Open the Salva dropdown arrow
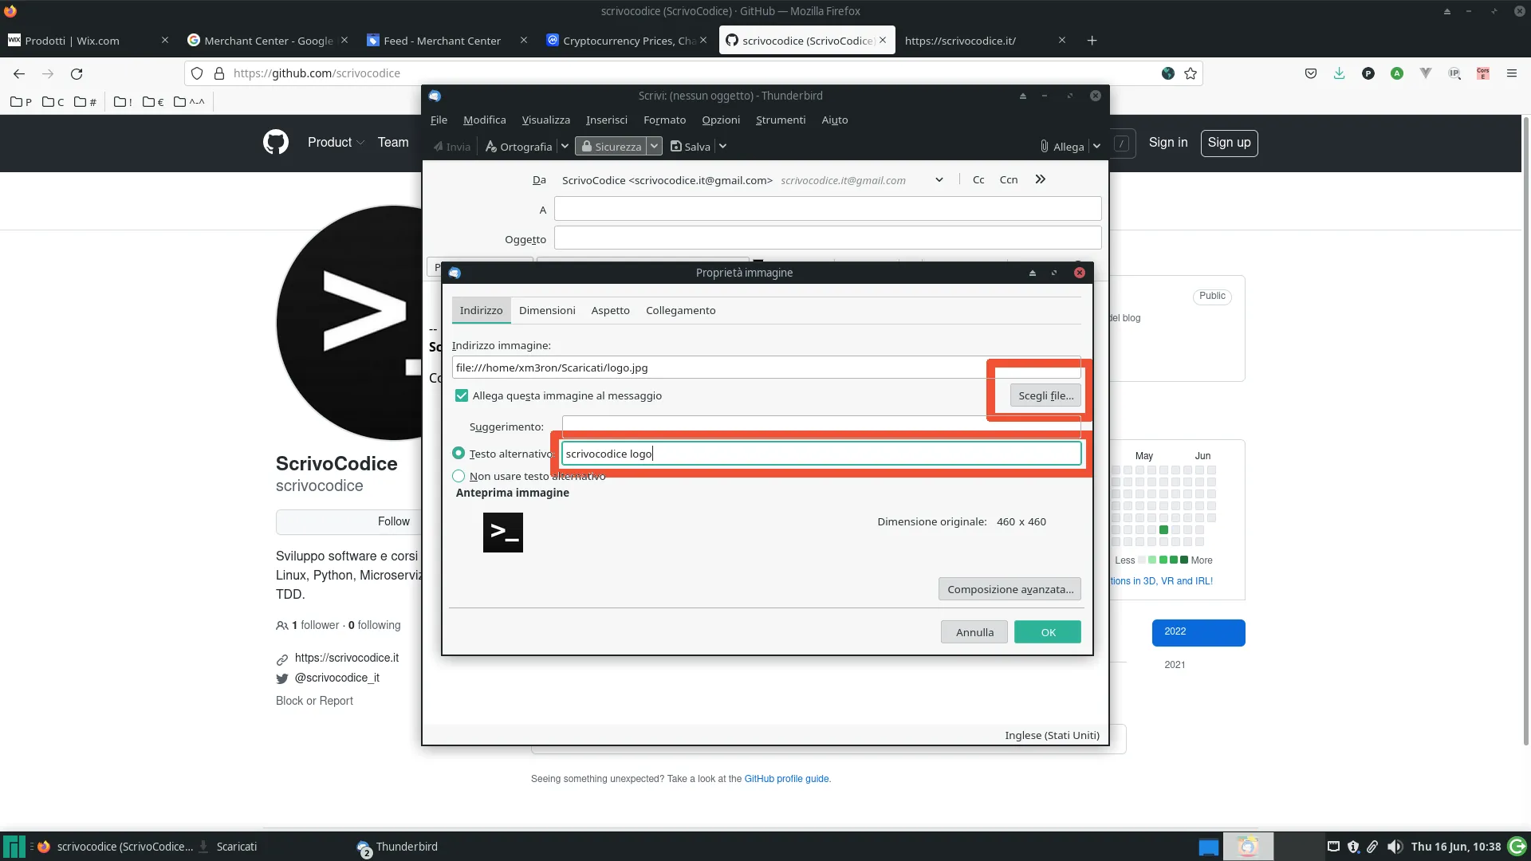 [722, 146]
